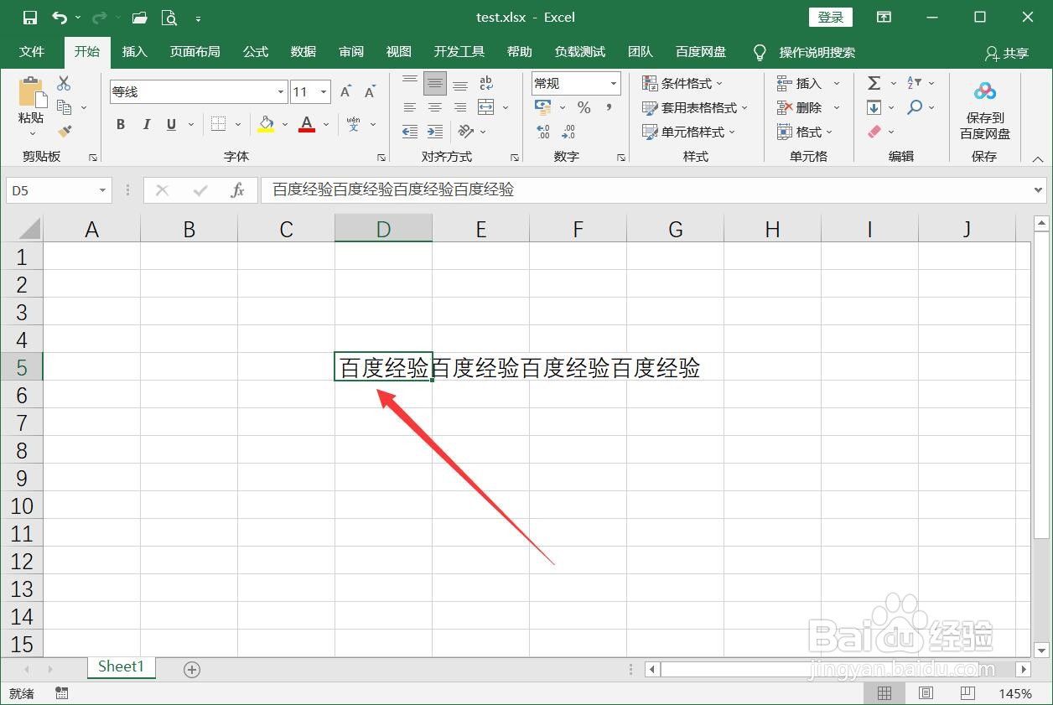Open the font size dropdown showing 11
This screenshot has height=705, width=1053.
tap(324, 92)
